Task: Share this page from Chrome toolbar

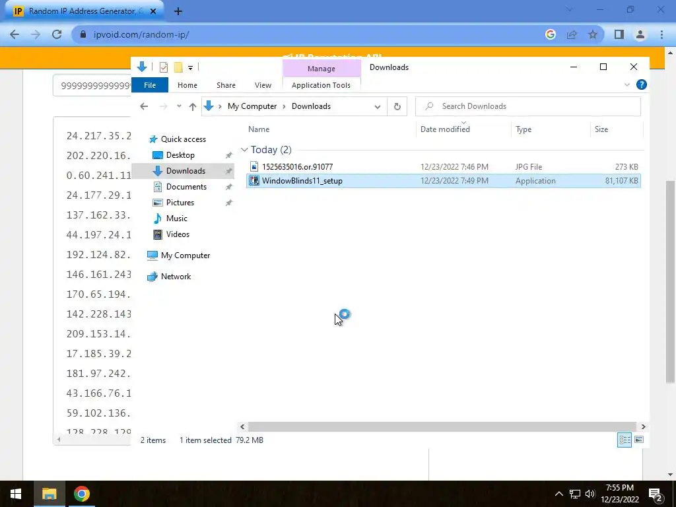Action: [572, 34]
